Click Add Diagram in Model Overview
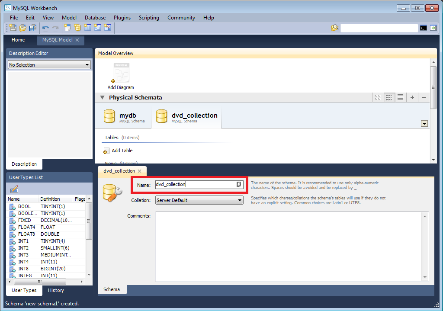Screen dimensions: 443x311 (121, 76)
